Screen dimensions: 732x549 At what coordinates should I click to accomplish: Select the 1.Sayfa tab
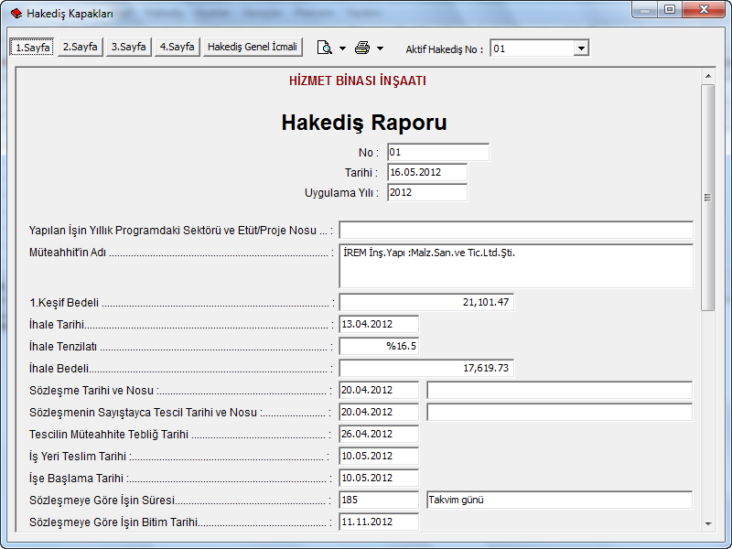click(x=33, y=47)
